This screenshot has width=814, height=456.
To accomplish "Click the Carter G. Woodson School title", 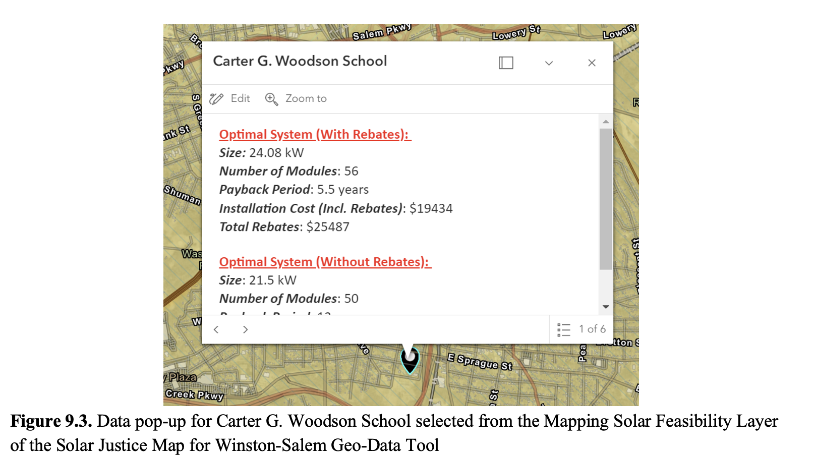I will (x=300, y=61).
